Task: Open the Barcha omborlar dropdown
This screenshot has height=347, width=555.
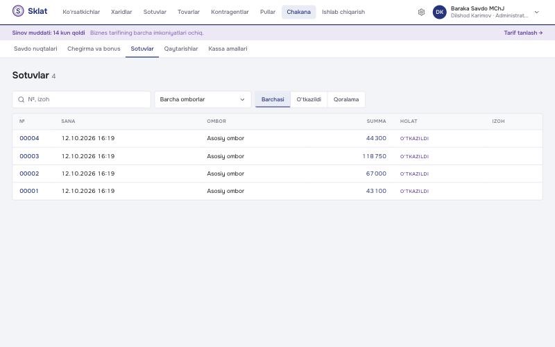Action: click(203, 99)
